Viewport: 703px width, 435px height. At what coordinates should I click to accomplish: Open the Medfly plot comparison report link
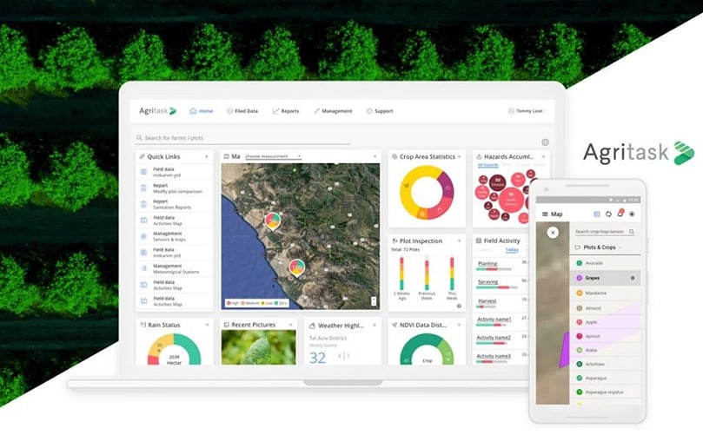174,188
